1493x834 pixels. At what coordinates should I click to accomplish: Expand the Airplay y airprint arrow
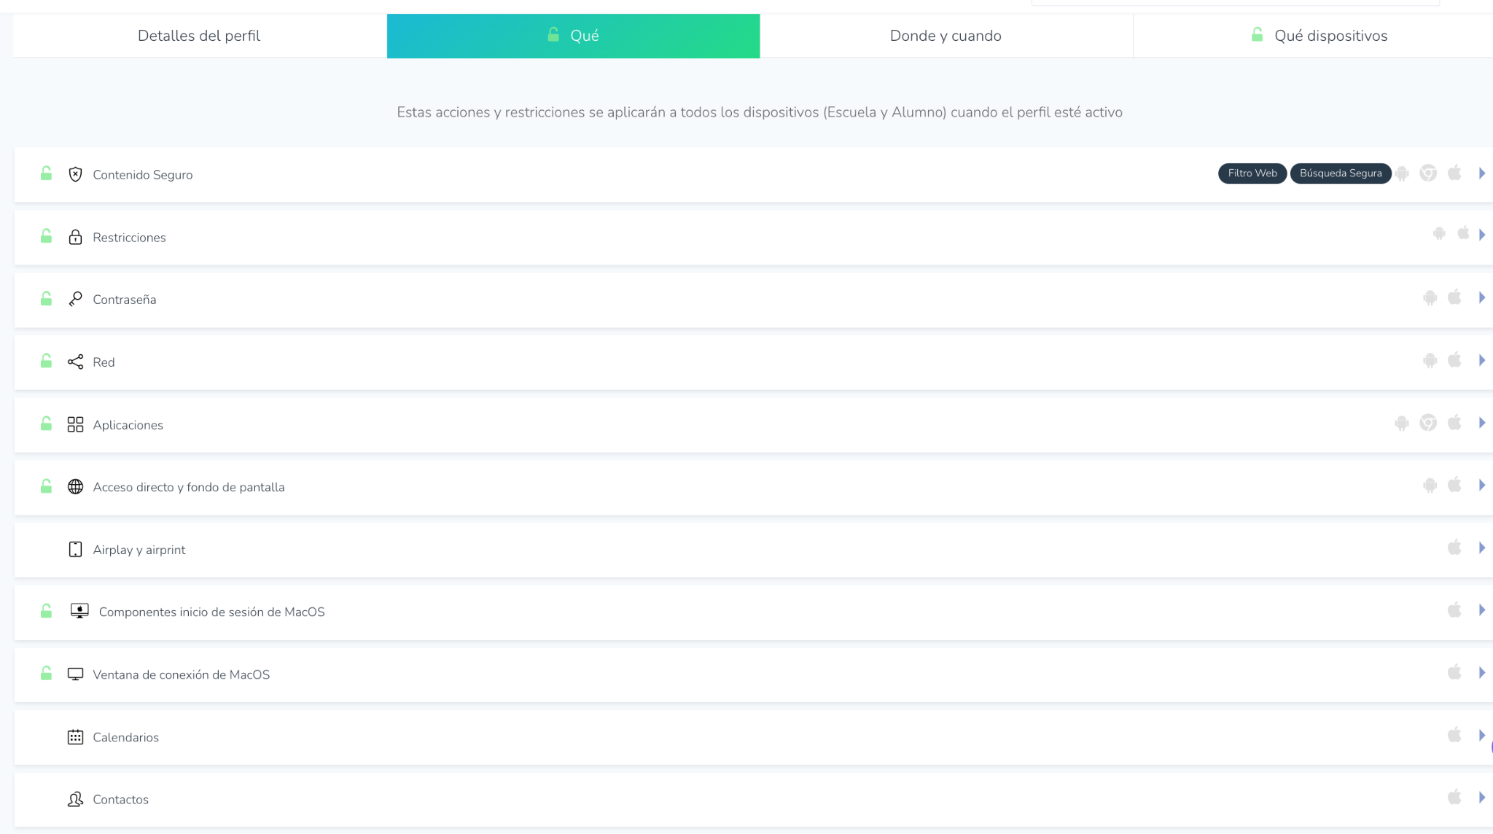pos(1481,548)
